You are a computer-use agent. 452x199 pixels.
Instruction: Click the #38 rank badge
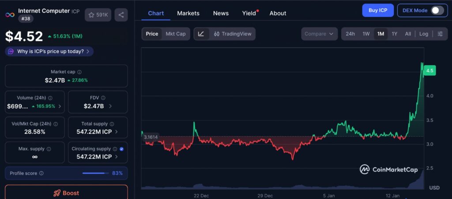tap(26, 19)
